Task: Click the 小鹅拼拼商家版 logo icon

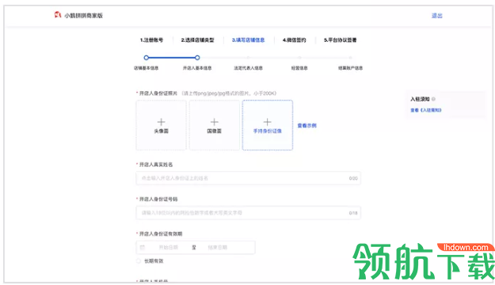Action: point(58,15)
